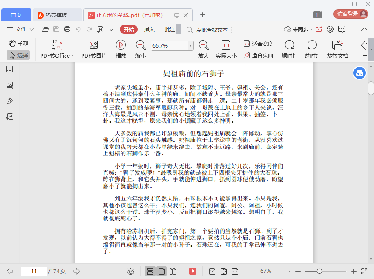Click status bar fit page icon
The height and width of the screenshot is (279, 374).
point(224,271)
